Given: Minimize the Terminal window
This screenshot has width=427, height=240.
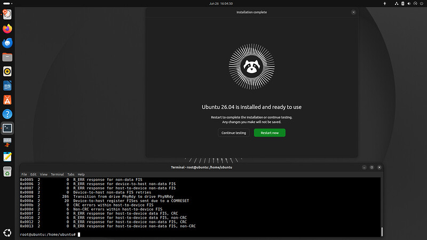Looking at the screenshot, I should [364, 167].
